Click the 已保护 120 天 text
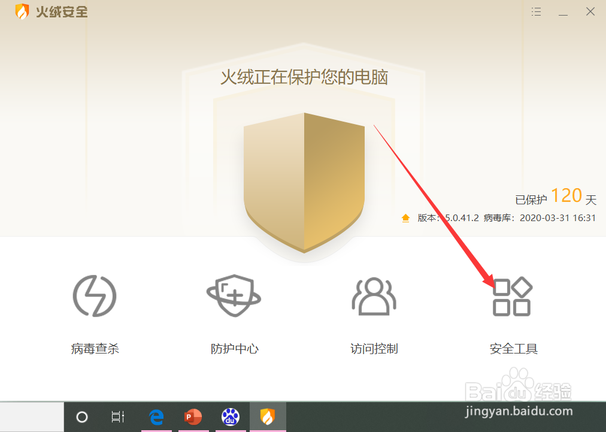Viewport: 606px width, 432px height. pos(556,197)
